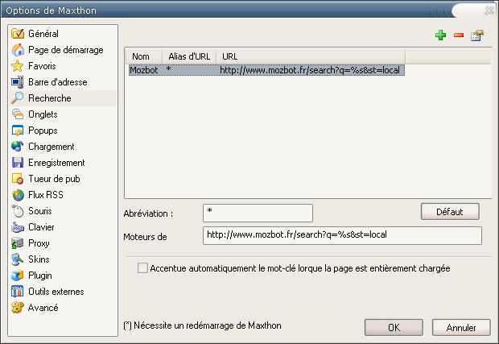499x344 pixels.
Task: Click the Moteurs de URL field
Action: [x=342, y=236]
